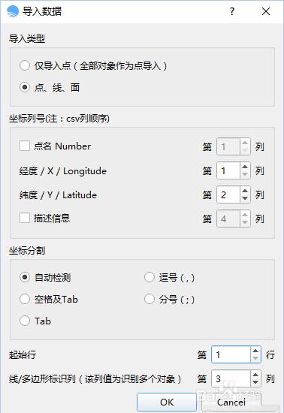Increase the Longitude column number
Viewport: 284px width, 413px height.
tap(245, 167)
